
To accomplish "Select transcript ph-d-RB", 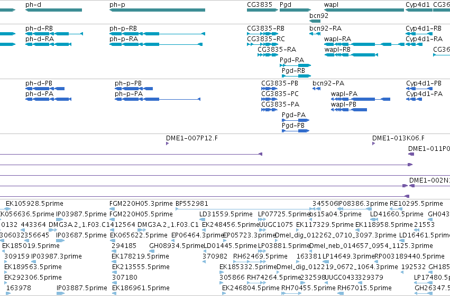I will (39, 28).
